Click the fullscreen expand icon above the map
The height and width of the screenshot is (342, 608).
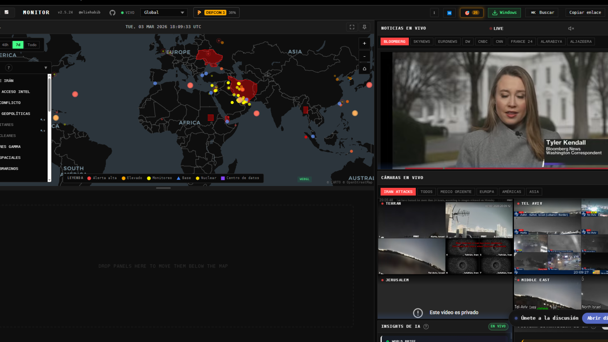point(352,27)
